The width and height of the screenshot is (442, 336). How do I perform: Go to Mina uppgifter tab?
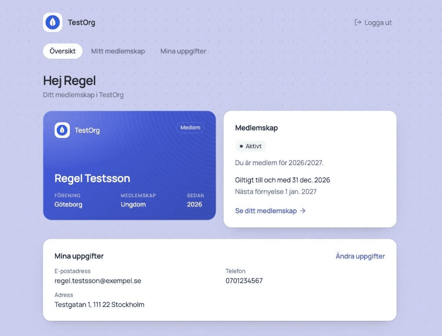click(x=183, y=51)
